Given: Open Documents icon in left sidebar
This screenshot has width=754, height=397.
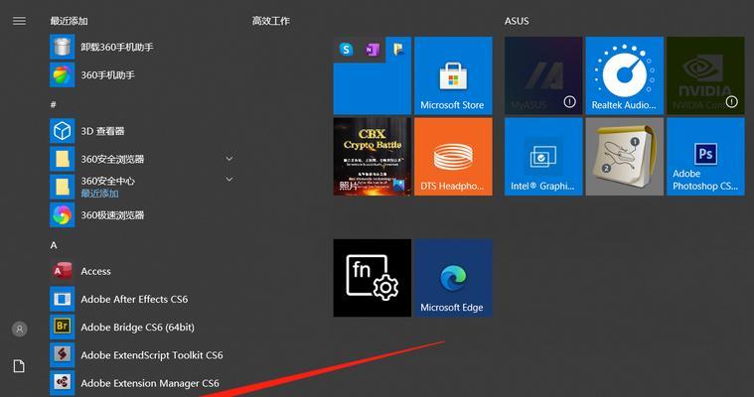Looking at the screenshot, I should [x=19, y=366].
